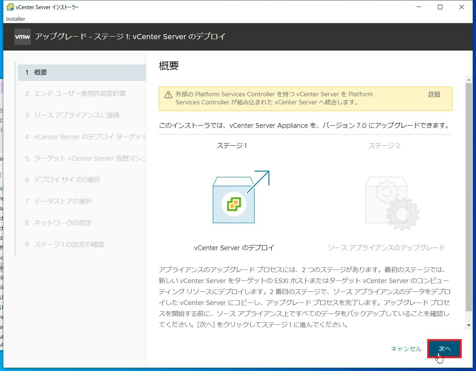Screen dimensions: 476x371
Task: Click the 次へ (Next) button
Action: (x=444, y=349)
